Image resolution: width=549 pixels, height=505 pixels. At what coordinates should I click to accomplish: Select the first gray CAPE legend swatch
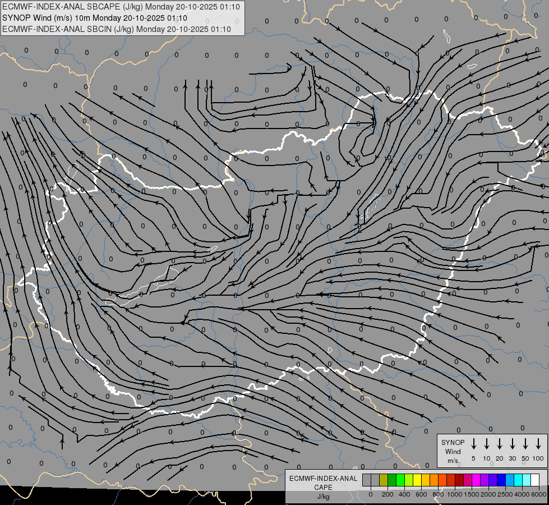(367, 480)
